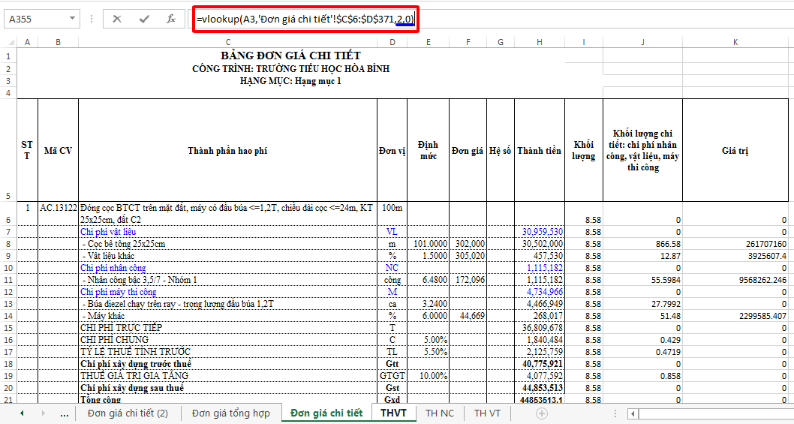Switch to Đơn giá tổng hợp sheet
Image resolution: width=794 pixels, height=424 pixels.
click(230, 413)
